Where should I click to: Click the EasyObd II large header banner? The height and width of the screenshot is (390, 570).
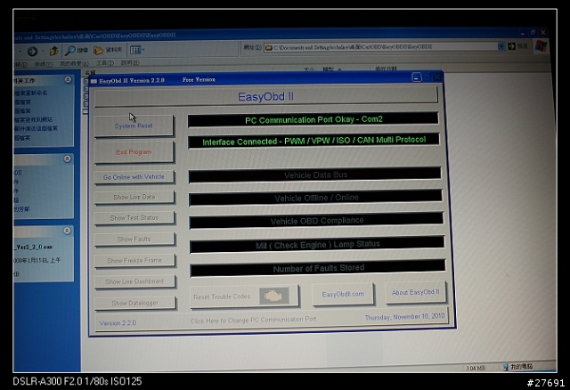pos(265,97)
